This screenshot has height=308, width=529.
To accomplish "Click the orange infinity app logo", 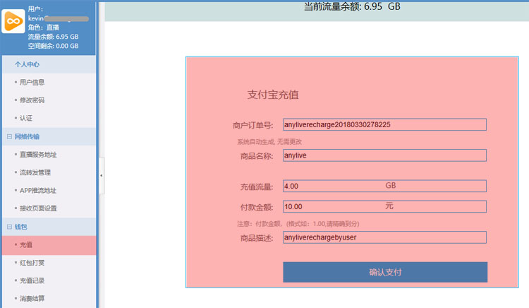I will [13, 21].
